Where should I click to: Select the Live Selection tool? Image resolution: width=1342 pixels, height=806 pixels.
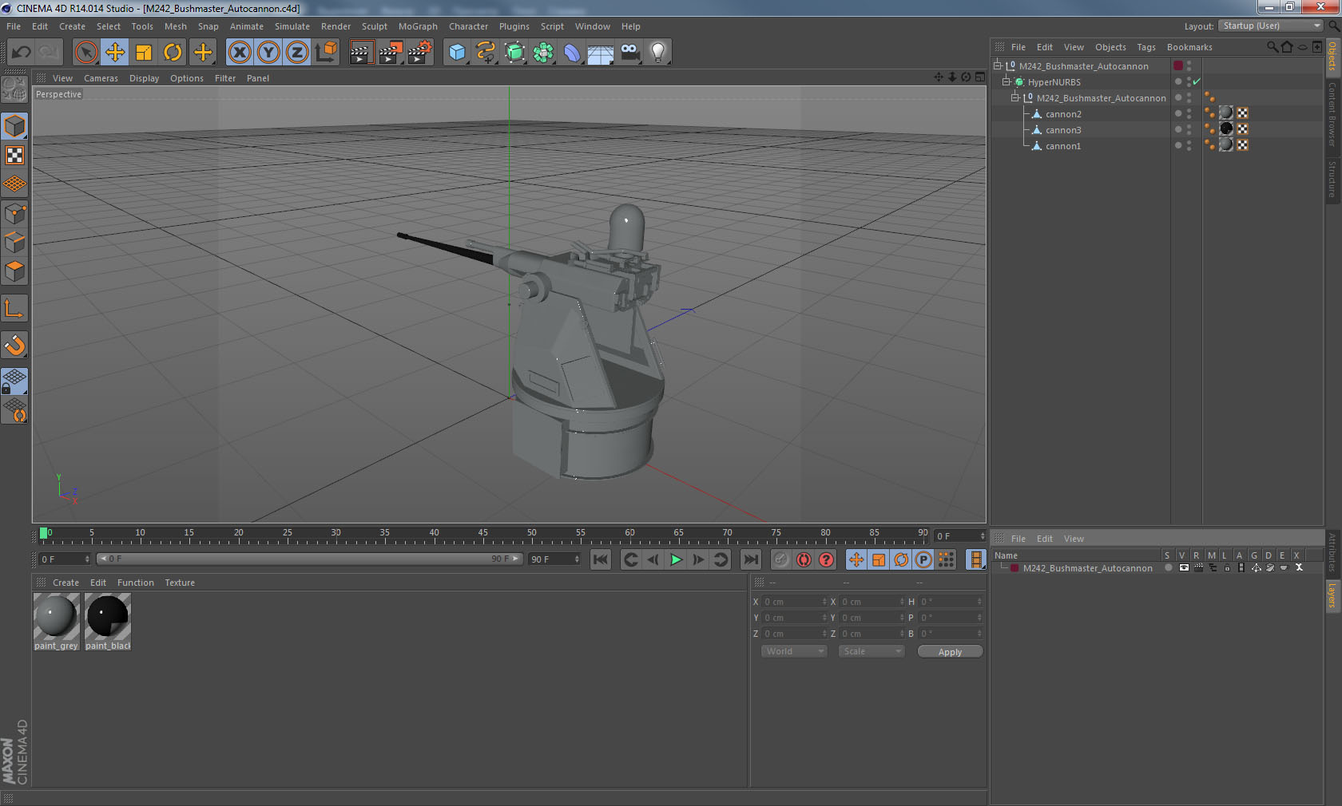[86, 53]
